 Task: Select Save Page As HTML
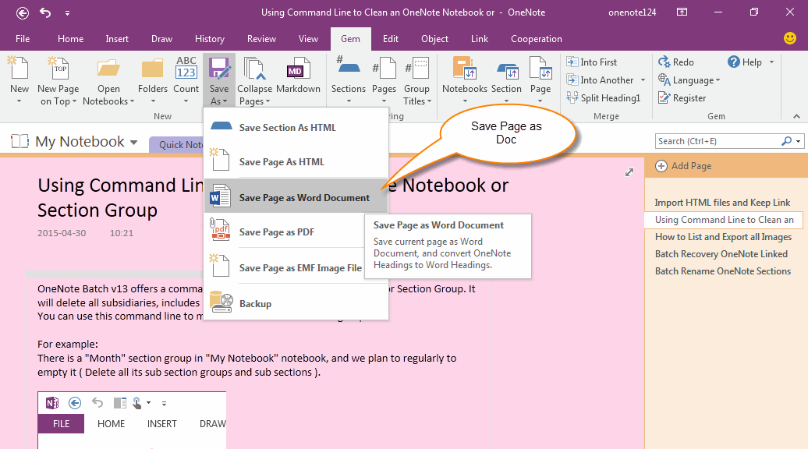click(x=296, y=161)
